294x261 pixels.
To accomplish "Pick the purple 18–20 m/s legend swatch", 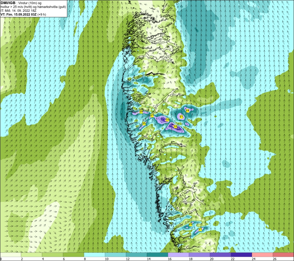I will (200, 255).
